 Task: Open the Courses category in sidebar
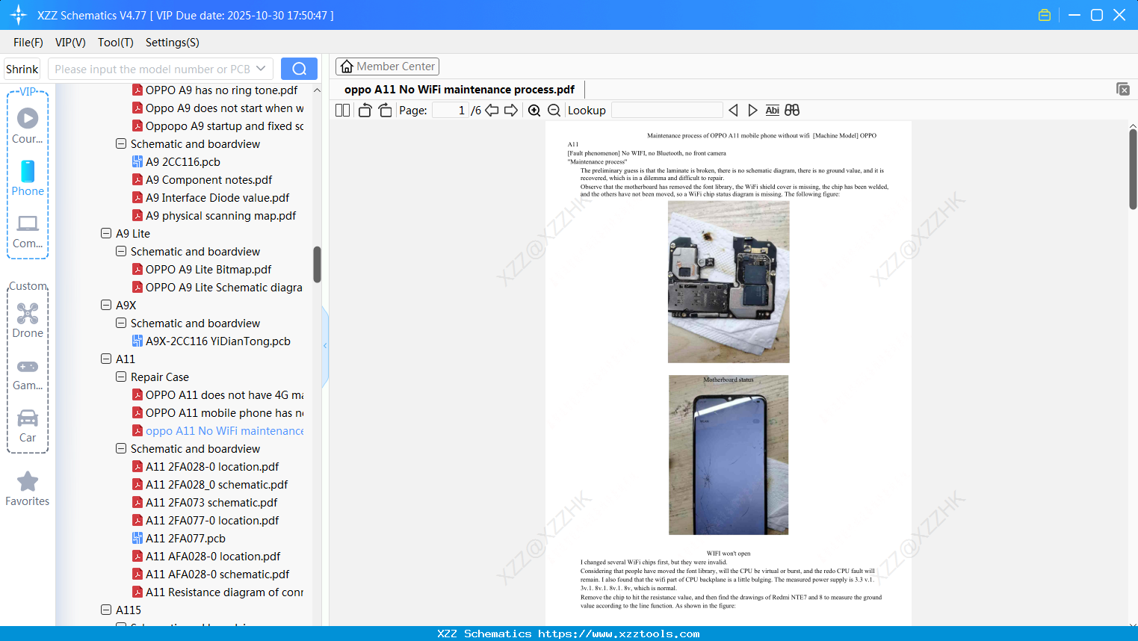(28, 126)
